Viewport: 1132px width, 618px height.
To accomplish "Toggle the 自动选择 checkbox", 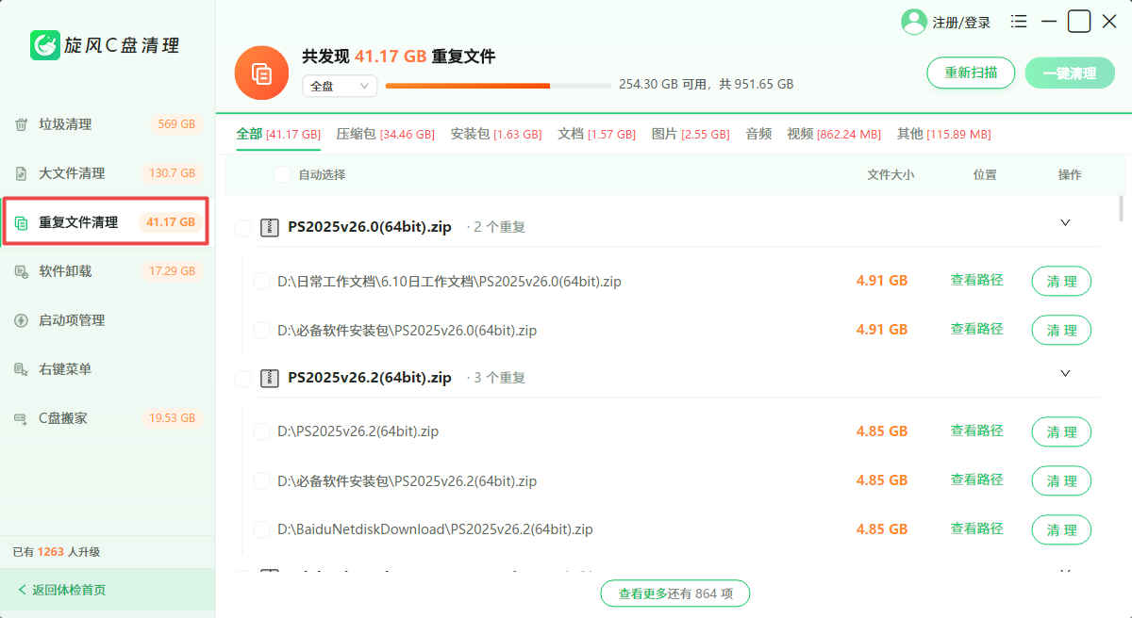I will 282,174.
